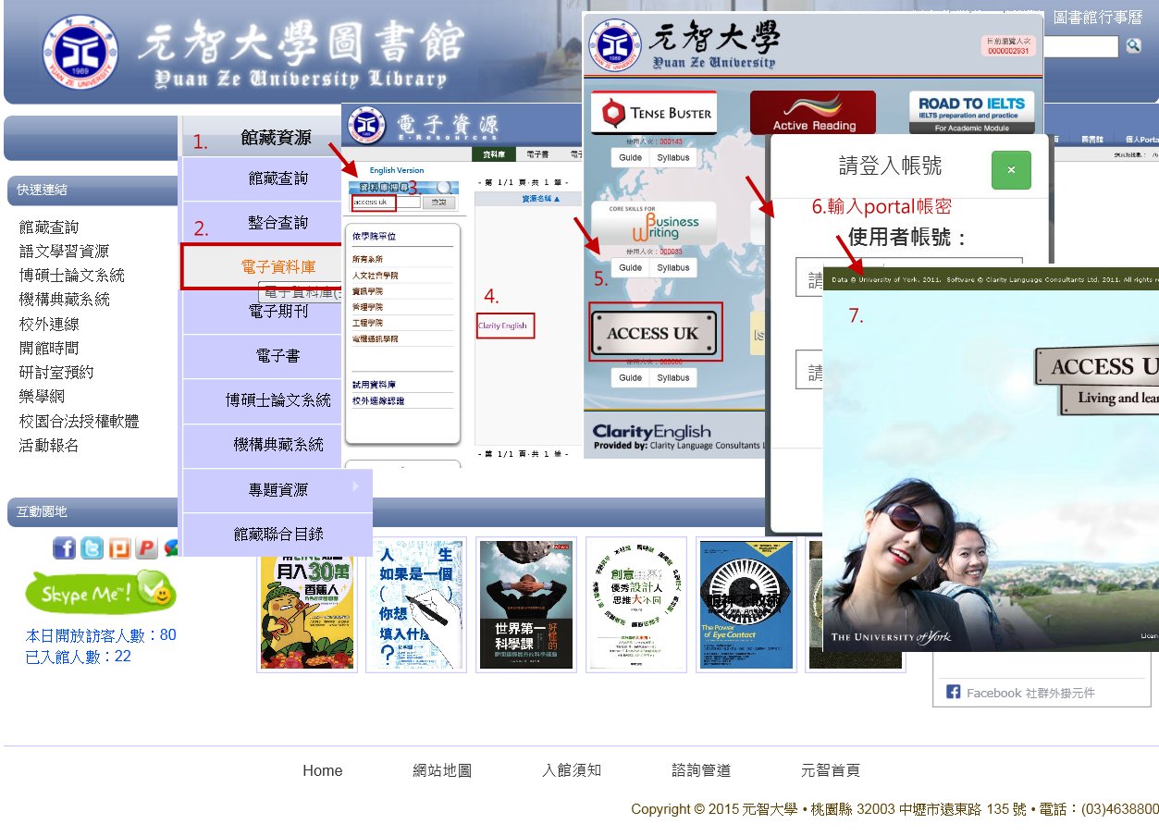Screen dimensions: 1159x836
Task: Switch to the 電子書 tab in E-Resources
Action: click(538, 154)
